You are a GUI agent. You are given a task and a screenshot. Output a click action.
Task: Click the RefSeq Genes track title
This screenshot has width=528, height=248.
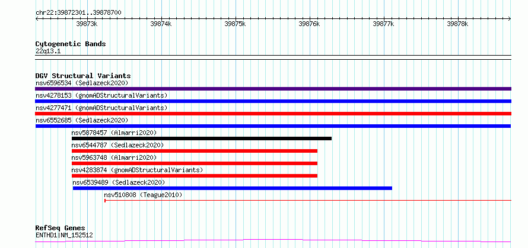tap(60, 228)
